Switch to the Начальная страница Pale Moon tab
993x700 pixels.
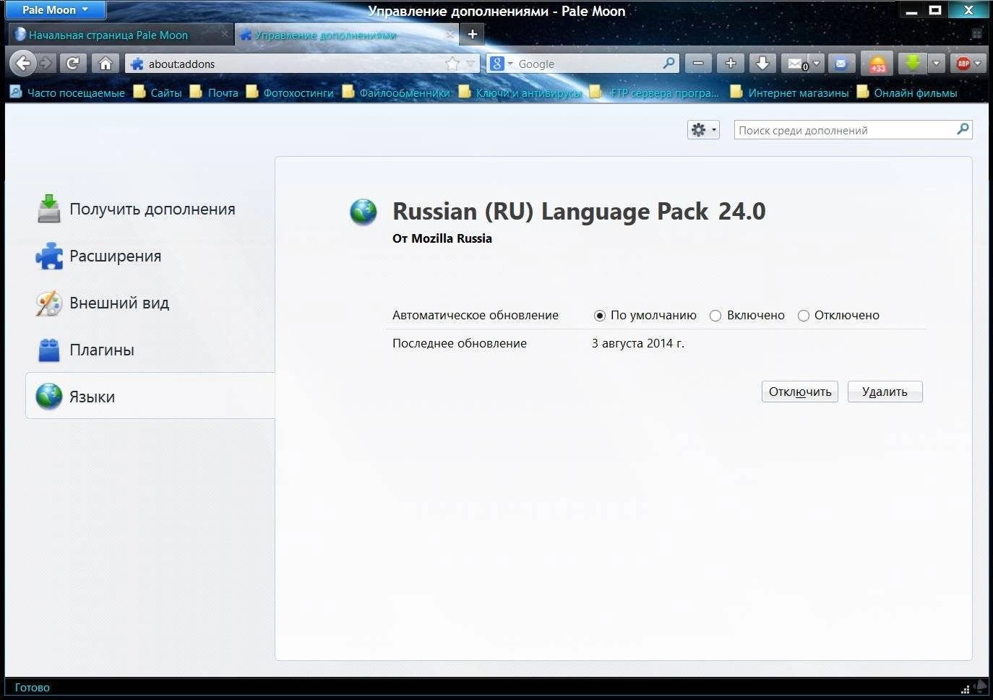(108, 35)
